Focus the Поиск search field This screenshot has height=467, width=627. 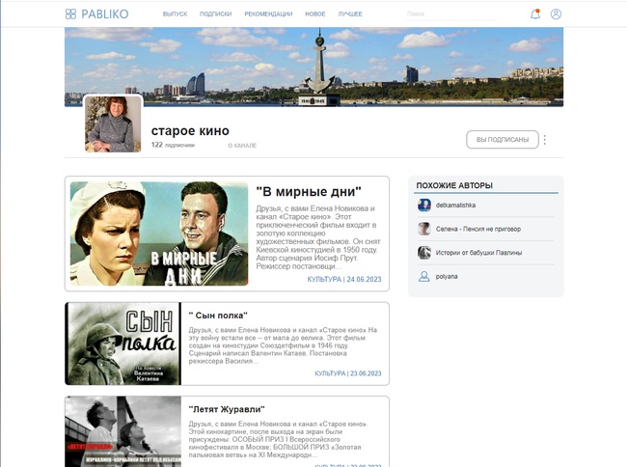[x=451, y=14]
